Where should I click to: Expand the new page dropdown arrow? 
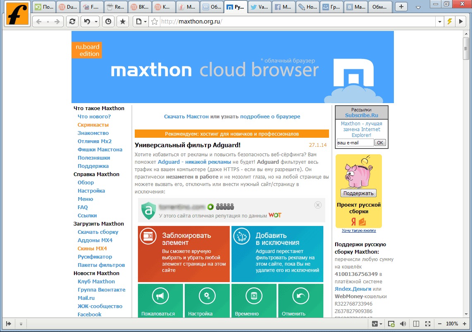(145, 21)
